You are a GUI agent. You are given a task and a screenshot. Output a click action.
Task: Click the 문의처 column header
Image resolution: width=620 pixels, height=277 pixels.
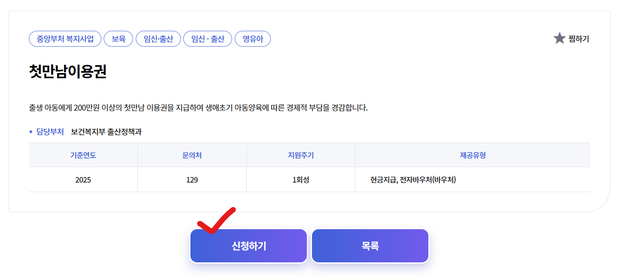point(192,155)
